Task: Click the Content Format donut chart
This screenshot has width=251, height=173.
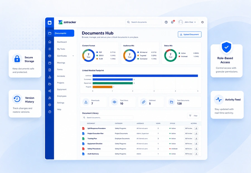Action: click(88, 56)
